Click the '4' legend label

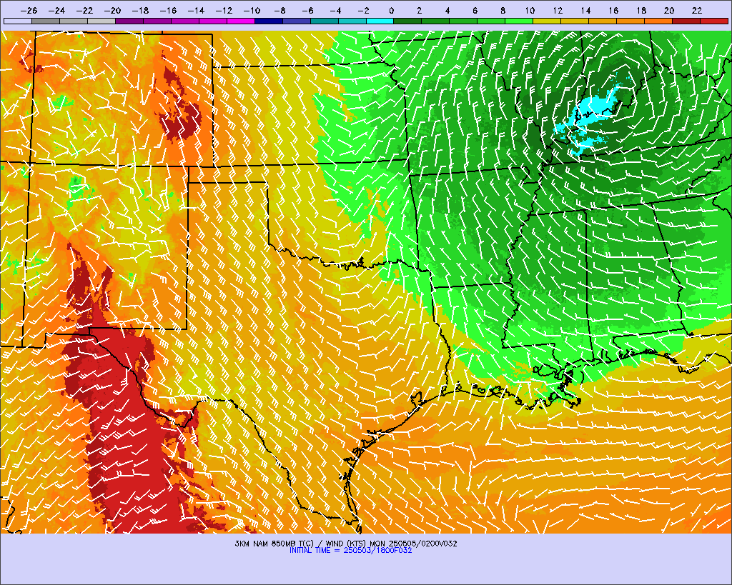coord(447,11)
